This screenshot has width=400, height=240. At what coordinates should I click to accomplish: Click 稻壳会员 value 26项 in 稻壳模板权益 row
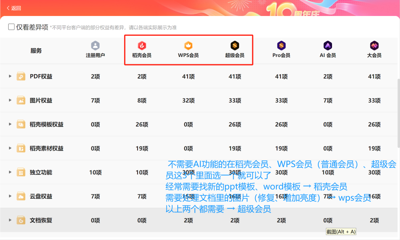click(x=142, y=124)
